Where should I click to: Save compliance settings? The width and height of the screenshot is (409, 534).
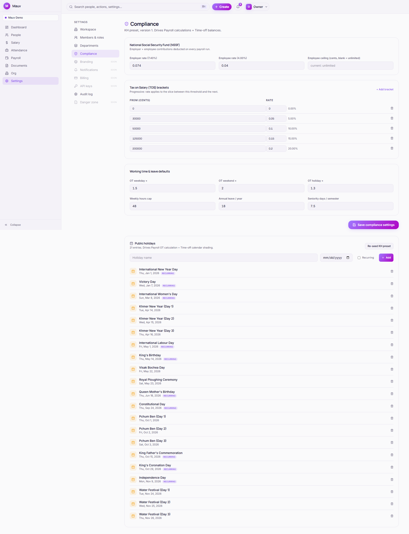tap(373, 225)
